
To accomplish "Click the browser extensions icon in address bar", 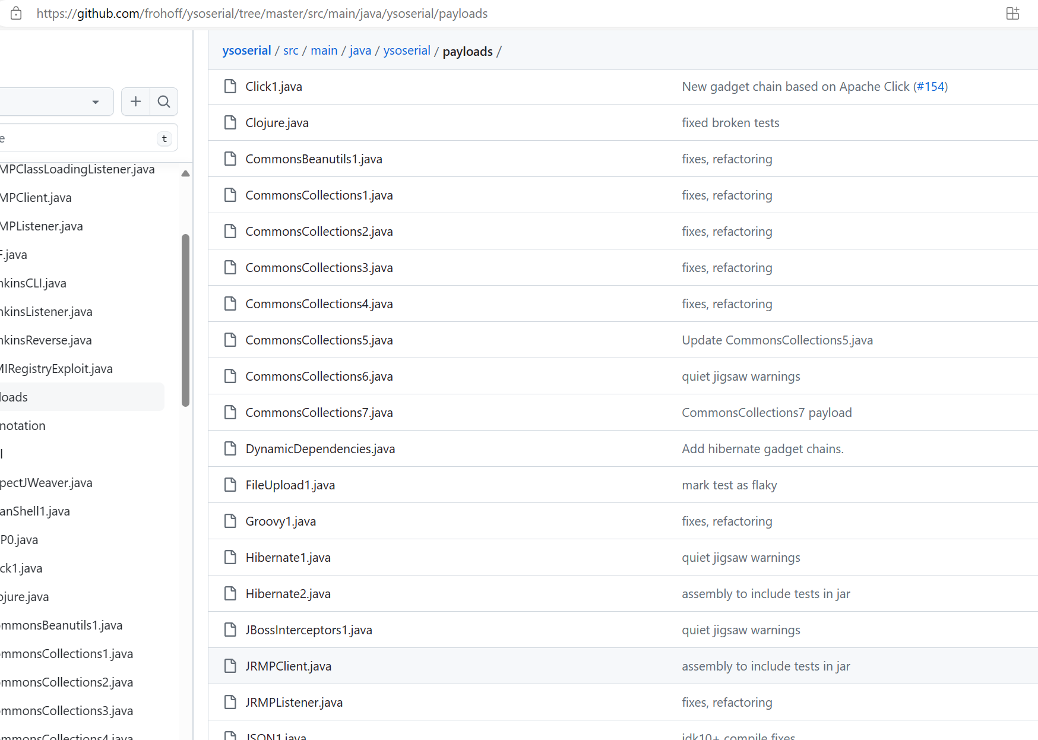I will coord(1012,14).
